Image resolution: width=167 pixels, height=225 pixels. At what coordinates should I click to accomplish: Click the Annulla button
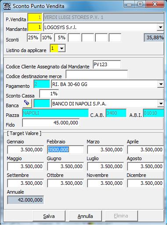pos(85,216)
